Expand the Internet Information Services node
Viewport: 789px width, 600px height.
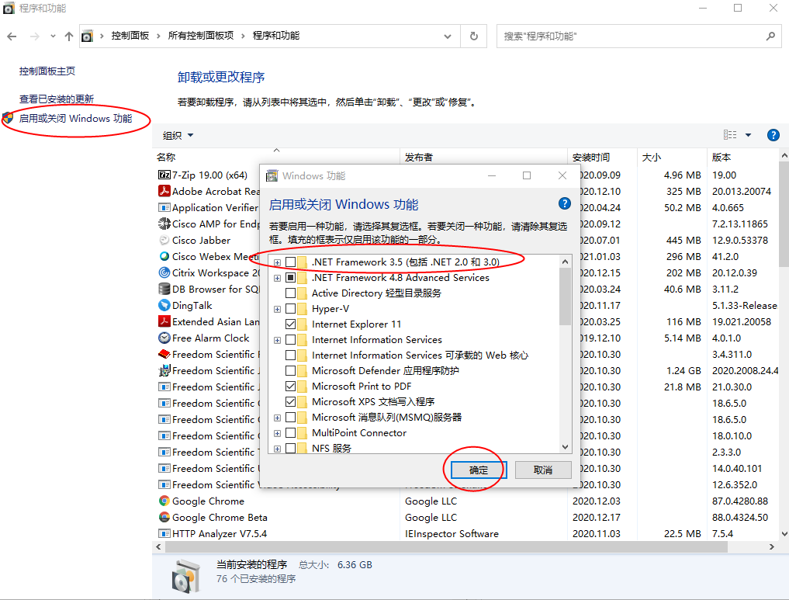[x=277, y=340]
